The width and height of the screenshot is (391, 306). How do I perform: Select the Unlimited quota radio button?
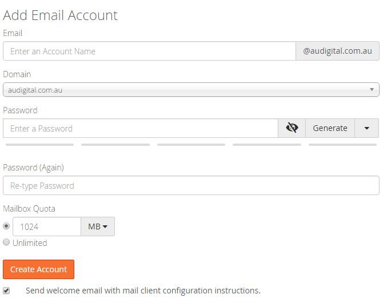(x=6, y=242)
